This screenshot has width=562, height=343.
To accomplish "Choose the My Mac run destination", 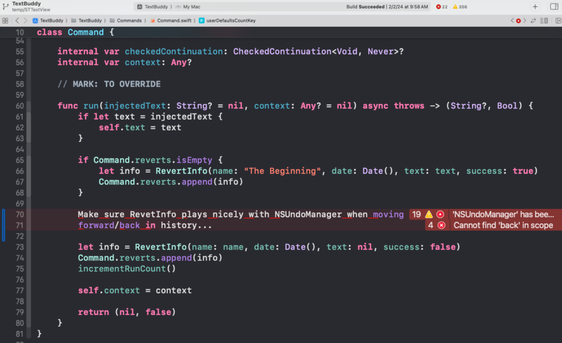I will (192, 7).
